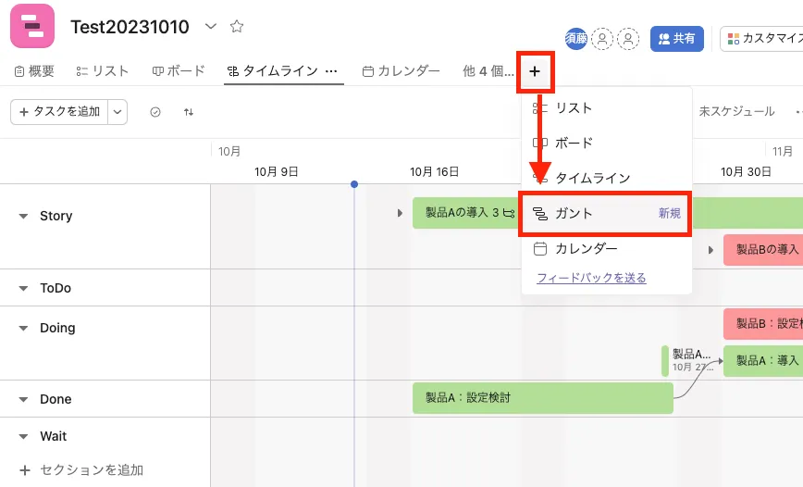The image size is (803, 487).
Task: Click the フィードバックを送る link
Action: point(591,278)
